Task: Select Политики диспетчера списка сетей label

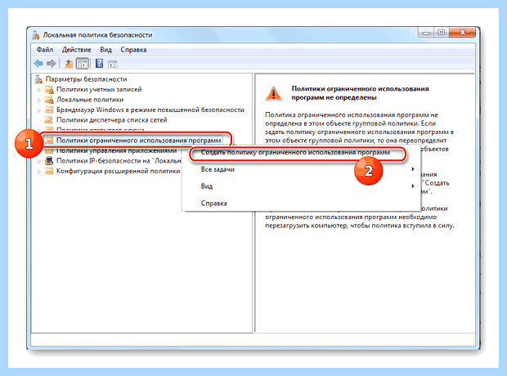Action: coord(111,120)
